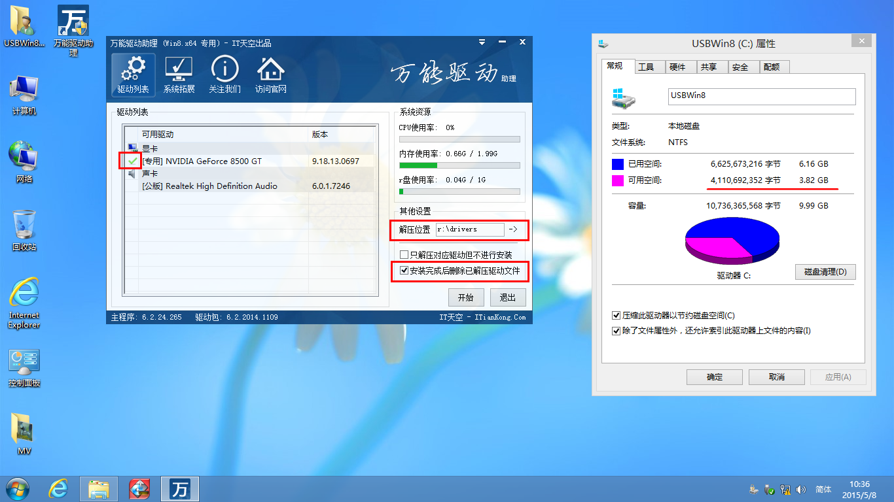Open File Explorer from taskbar

click(99, 488)
